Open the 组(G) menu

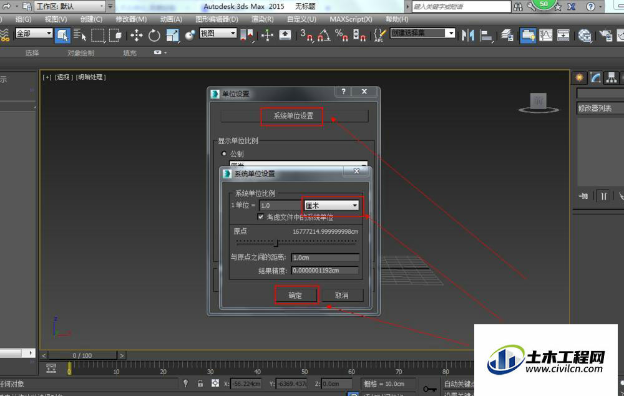(24, 19)
